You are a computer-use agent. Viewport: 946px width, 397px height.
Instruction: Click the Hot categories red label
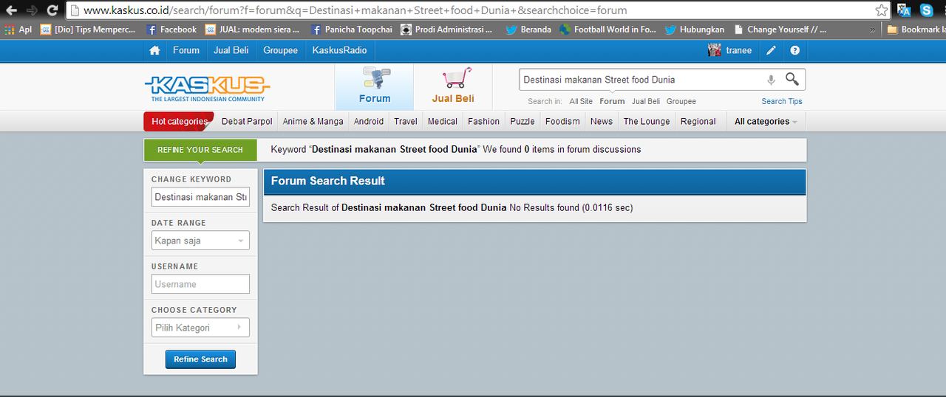click(179, 121)
